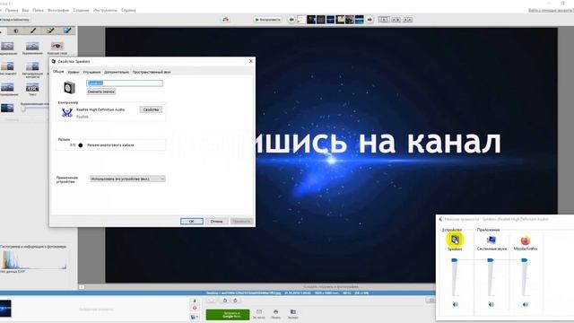This screenshot has width=574, height=323.
Task: Select the second filmstrip thumbnail
Action: (311, 20)
